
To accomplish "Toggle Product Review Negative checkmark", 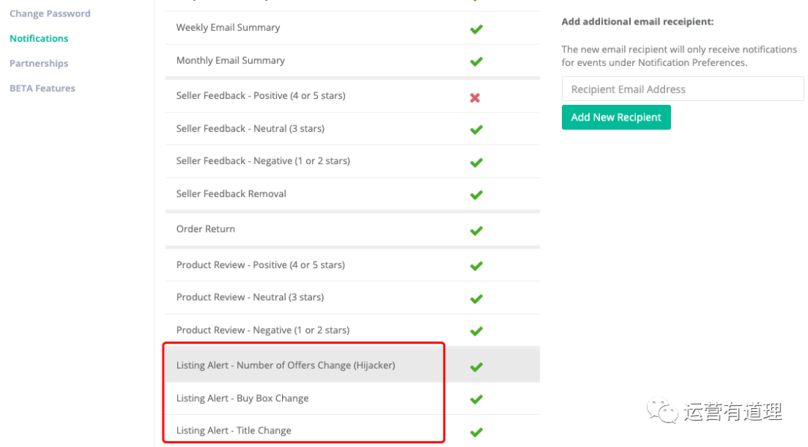I will click(x=476, y=331).
